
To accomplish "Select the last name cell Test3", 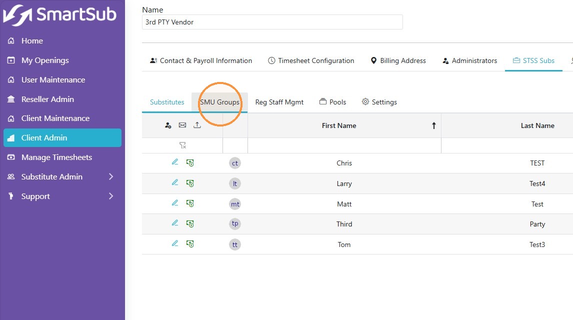I will (x=537, y=244).
